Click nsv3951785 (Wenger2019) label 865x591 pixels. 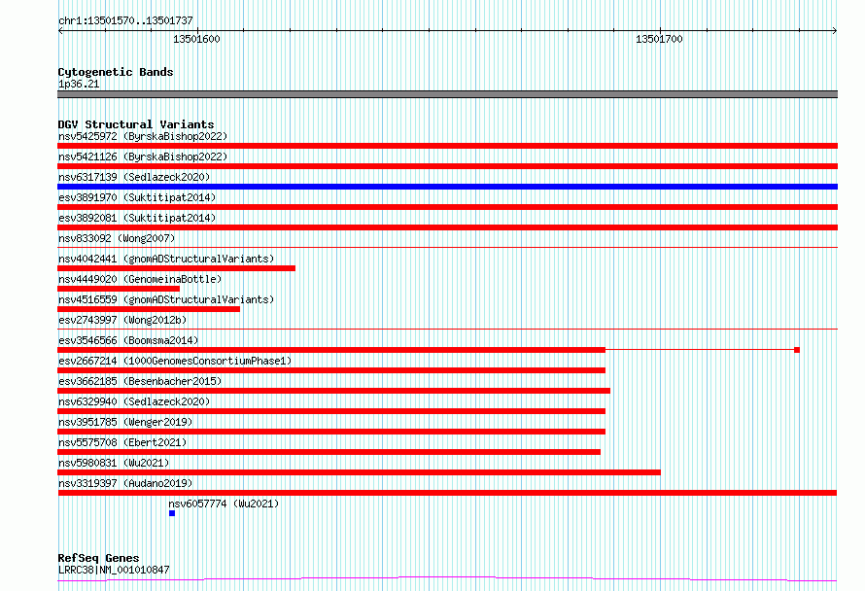125,422
